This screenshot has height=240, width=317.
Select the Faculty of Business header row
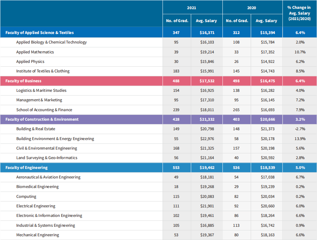pyautogui.click(x=23, y=81)
